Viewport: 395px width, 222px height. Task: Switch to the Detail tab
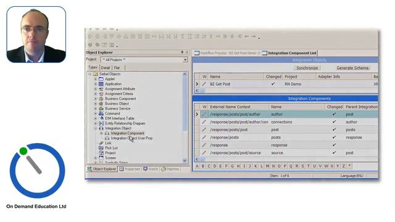coord(106,68)
